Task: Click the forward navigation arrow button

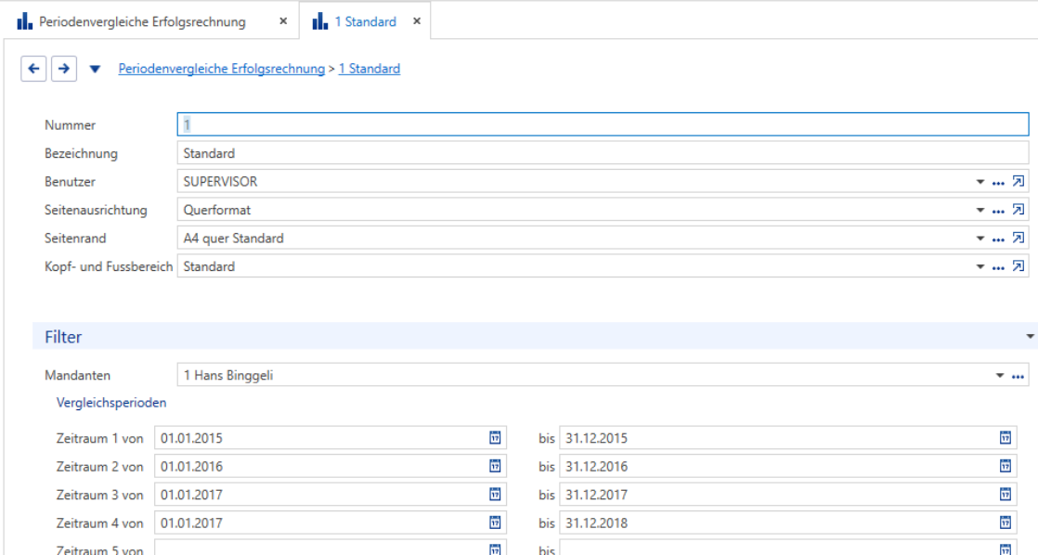Action: [x=64, y=69]
